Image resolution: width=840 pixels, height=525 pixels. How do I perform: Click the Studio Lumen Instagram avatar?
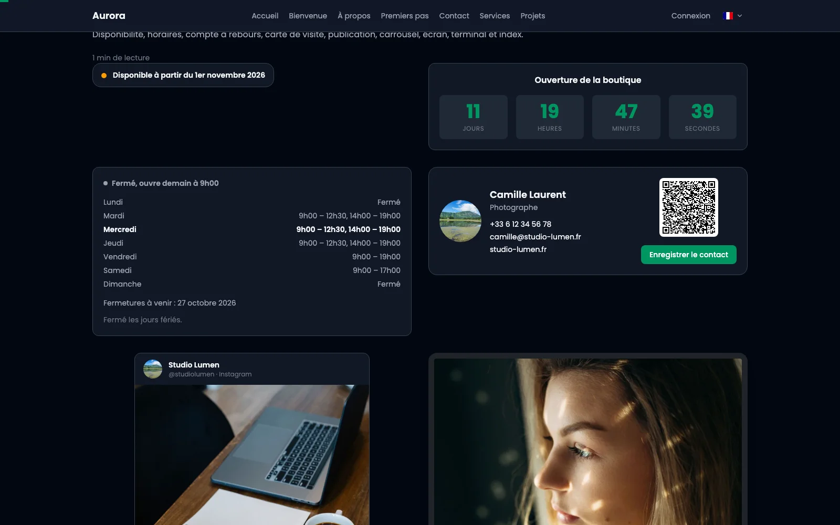pyautogui.click(x=153, y=369)
